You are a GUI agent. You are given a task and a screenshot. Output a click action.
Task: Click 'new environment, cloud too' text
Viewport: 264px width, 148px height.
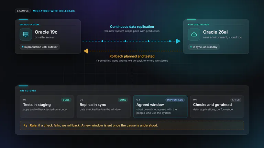pos(223,37)
